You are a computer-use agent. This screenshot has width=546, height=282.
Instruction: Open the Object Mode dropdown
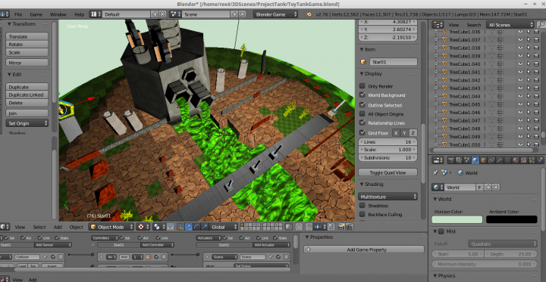click(x=111, y=227)
